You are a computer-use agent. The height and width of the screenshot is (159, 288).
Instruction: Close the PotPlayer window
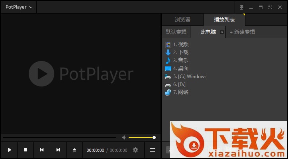pyautogui.click(x=280, y=7)
